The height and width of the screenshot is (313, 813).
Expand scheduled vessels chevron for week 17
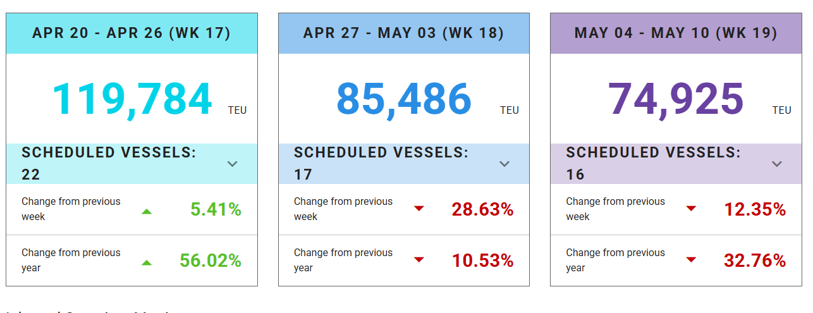(232, 164)
